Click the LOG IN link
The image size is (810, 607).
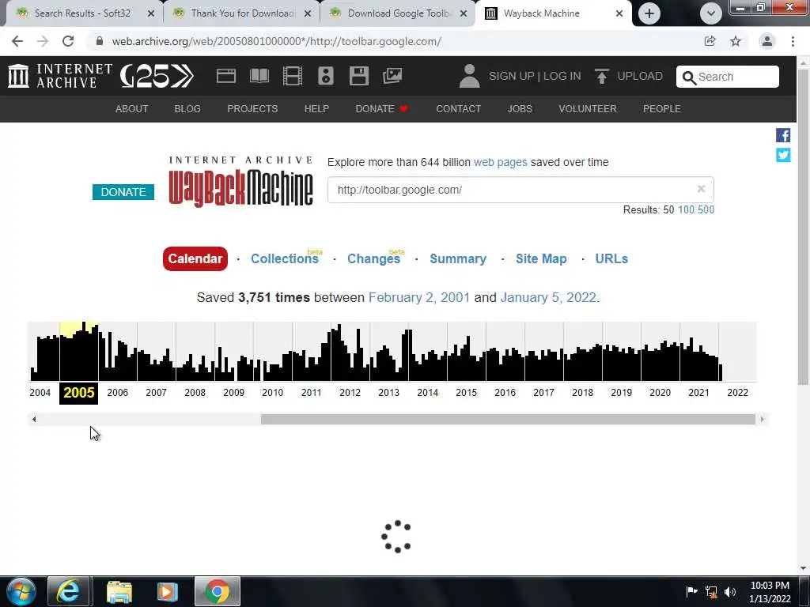(x=562, y=76)
